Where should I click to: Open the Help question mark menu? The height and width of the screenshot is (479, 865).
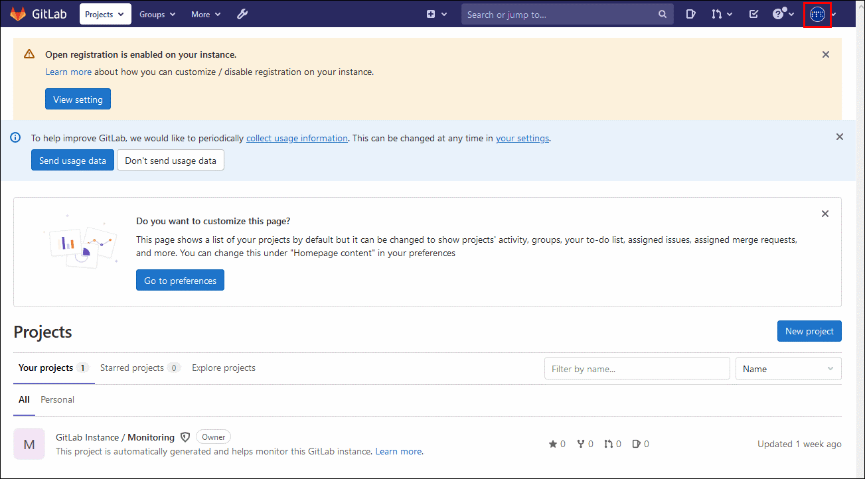tap(783, 14)
